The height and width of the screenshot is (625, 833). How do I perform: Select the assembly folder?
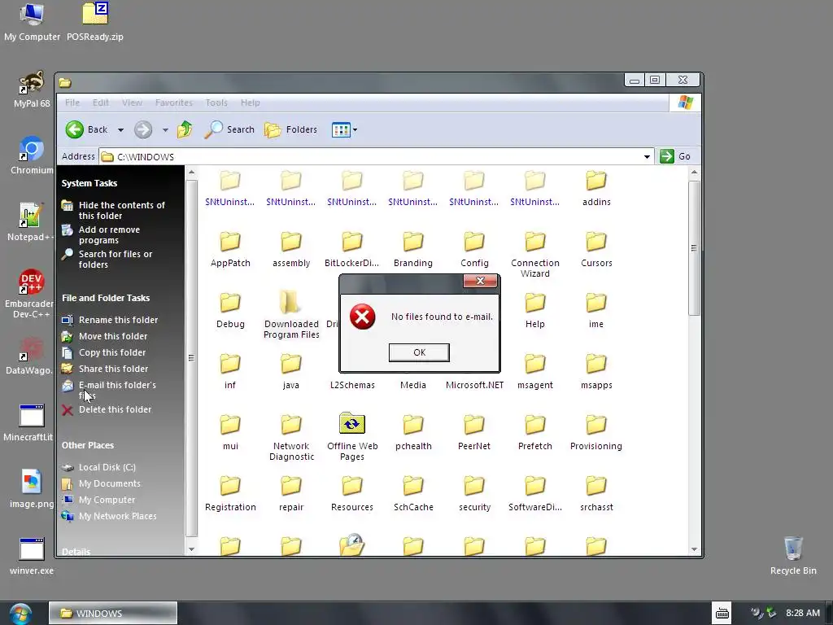[x=291, y=249]
